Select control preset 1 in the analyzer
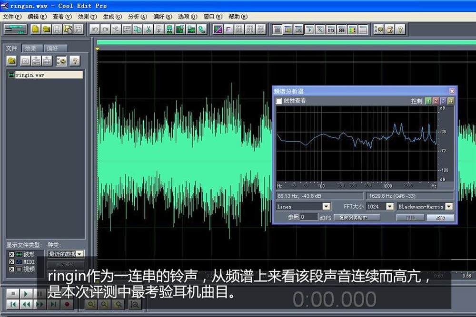The image size is (476, 317). pos(428,101)
